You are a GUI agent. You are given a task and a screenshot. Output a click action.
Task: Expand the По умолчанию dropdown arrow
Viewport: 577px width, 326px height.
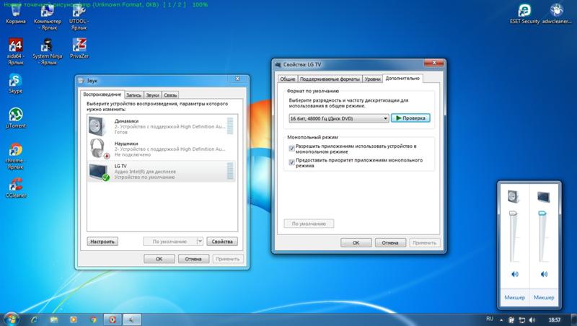pos(200,242)
